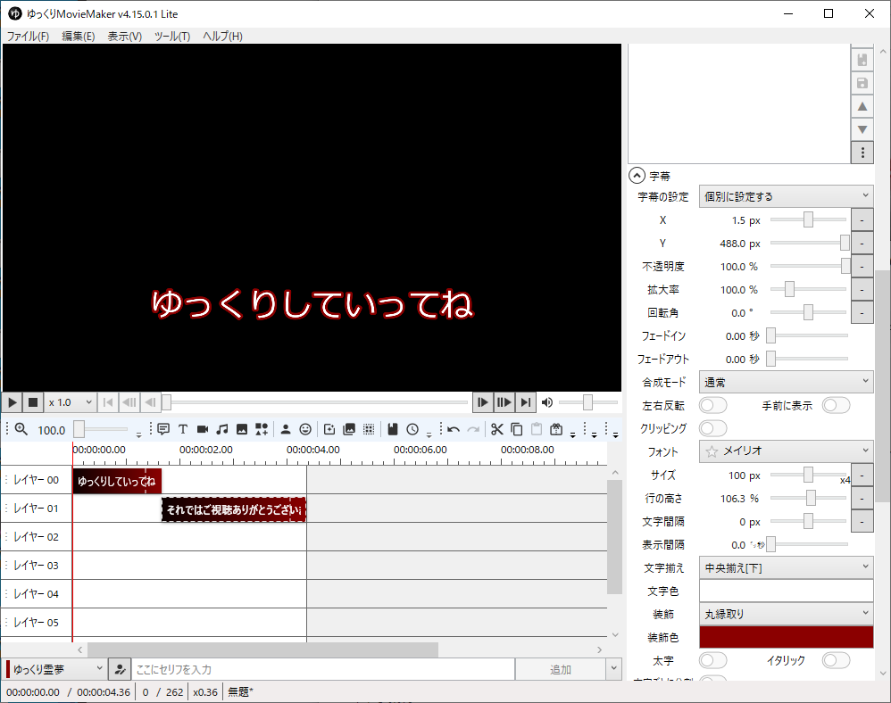Click the 追加 button
The width and height of the screenshot is (891, 703).
tap(560, 670)
